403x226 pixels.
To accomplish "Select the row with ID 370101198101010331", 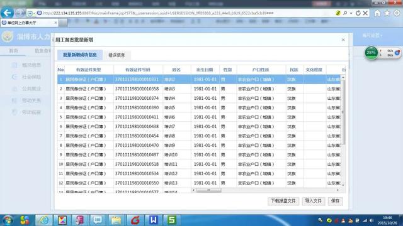I will [x=199, y=80].
